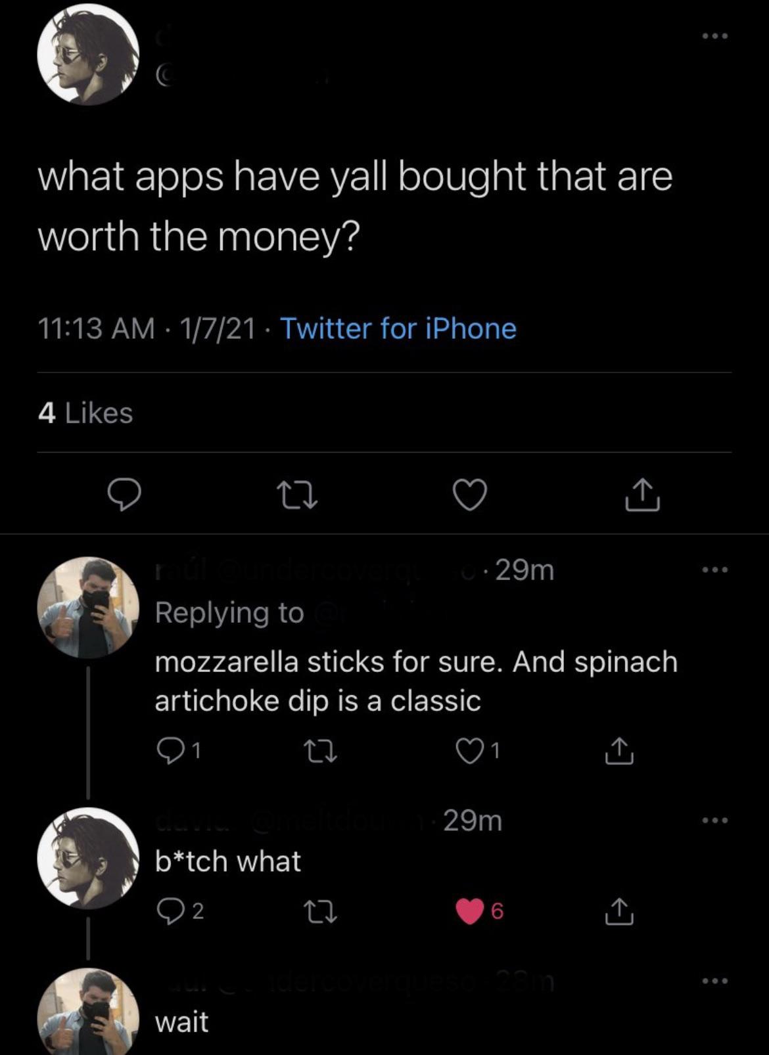Open more options on the main tweet
Viewport: 769px width, 1055px height.
[x=714, y=36]
